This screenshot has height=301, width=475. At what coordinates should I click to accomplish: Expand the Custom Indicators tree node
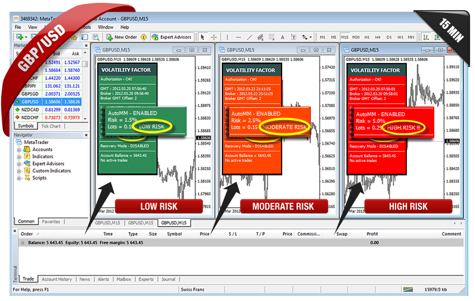point(19,171)
